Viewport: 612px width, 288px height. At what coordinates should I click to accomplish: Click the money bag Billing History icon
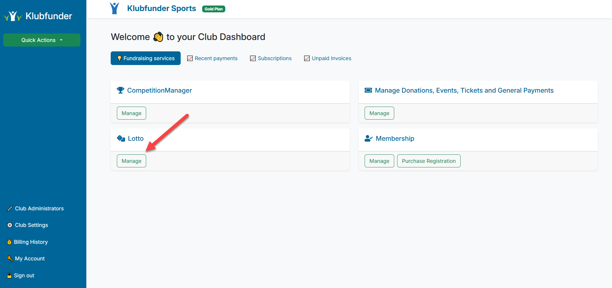(x=9, y=242)
